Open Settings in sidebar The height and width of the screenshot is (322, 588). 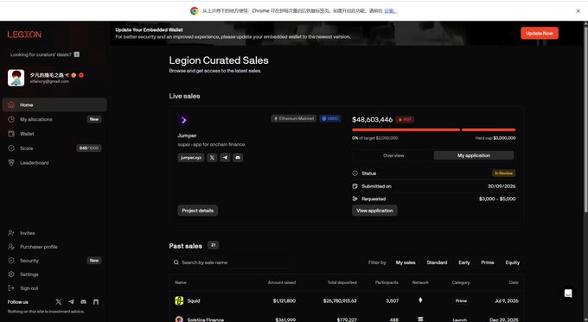pos(54,275)
